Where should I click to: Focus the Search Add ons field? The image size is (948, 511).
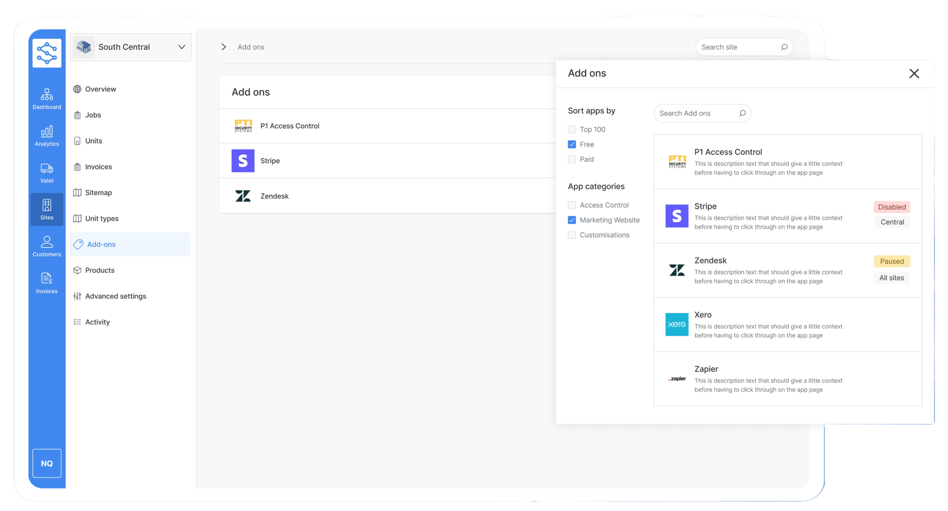pyautogui.click(x=702, y=113)
